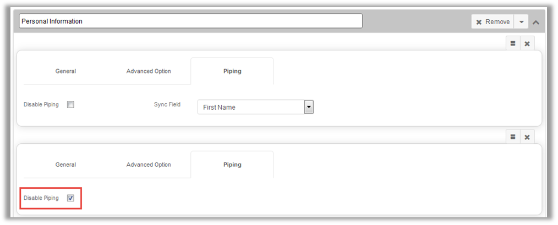
Task: Switch to General tab in the second field
Action: click(x=65, y=165)
